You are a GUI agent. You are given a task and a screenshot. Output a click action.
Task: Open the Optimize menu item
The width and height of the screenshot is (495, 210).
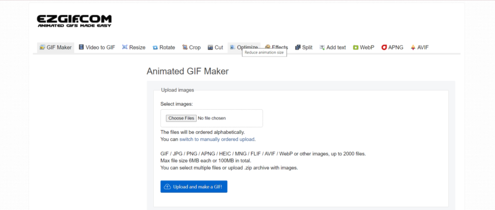coord(247,47)
